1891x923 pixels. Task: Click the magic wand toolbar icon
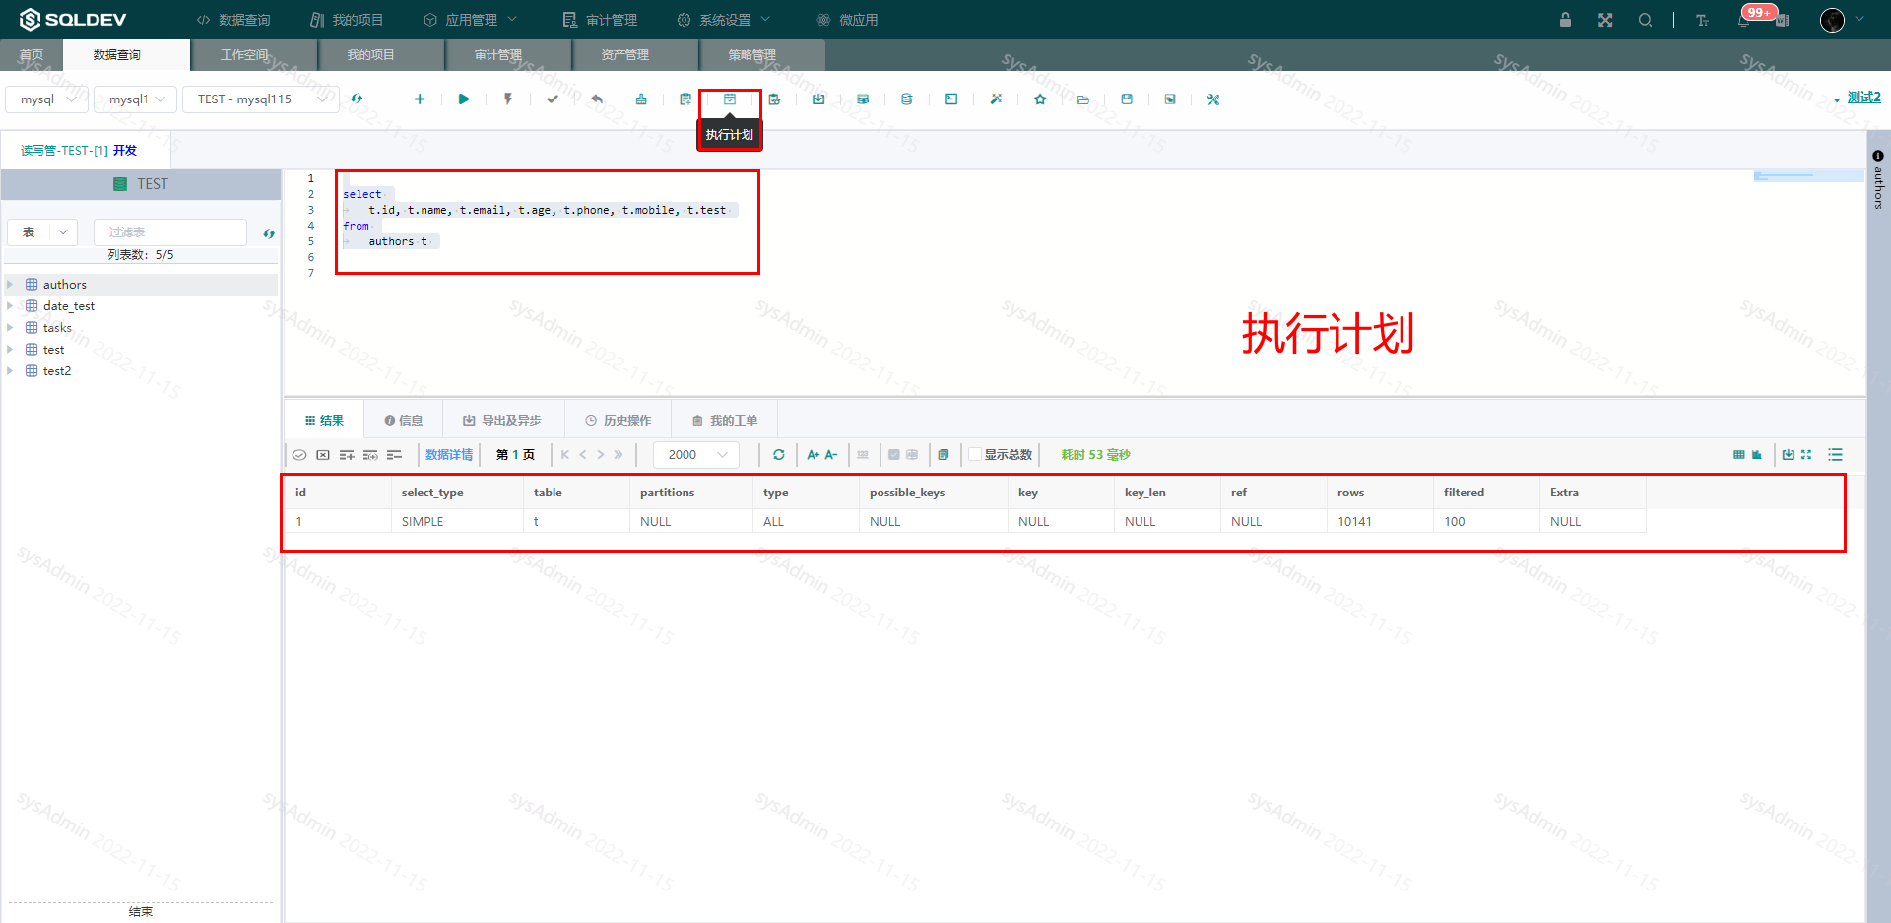point(996,99)
